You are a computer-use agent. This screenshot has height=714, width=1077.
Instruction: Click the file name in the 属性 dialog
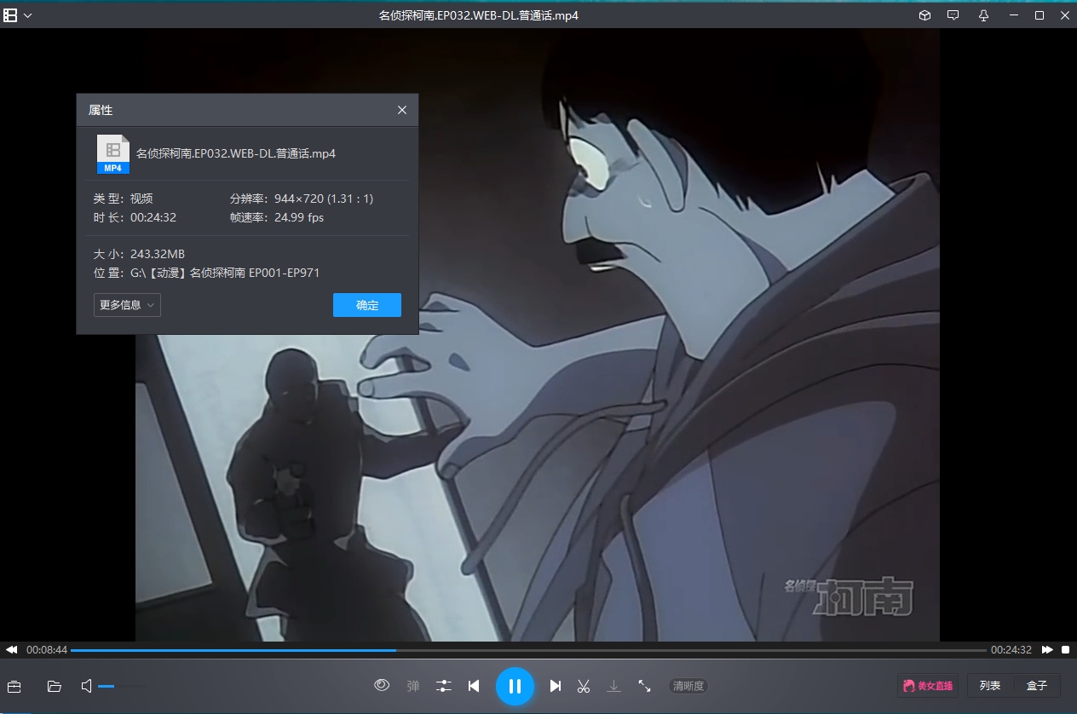pos(236,154)
